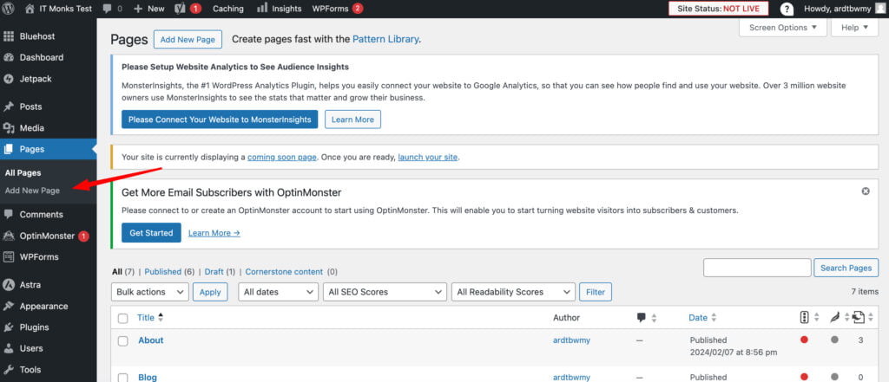Open Caching in the admin bar
Viewport: 889px width, 382px height.
pyautogui.click(x=228, y=9)
